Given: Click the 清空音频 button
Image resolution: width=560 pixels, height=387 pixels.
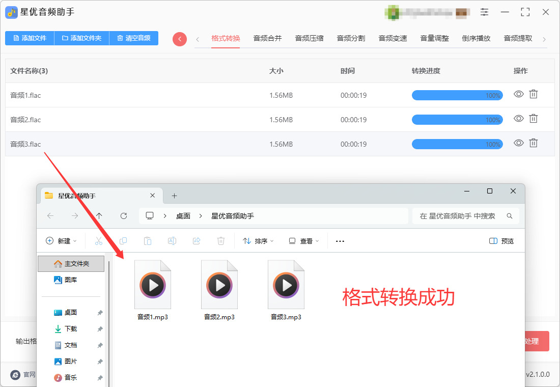Looking at the screenshot, I should point(133,38).
